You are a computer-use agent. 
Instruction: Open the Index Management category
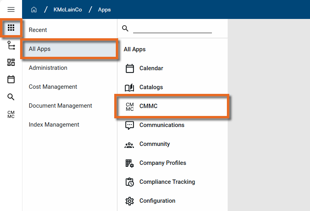pos(54,125)
